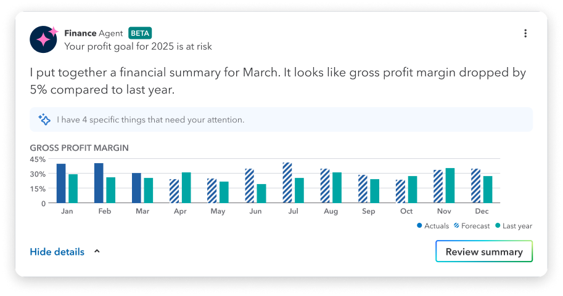Click the March actuals bar
Image resolution: width=563 pixels, height=296 pixels.
136,188
